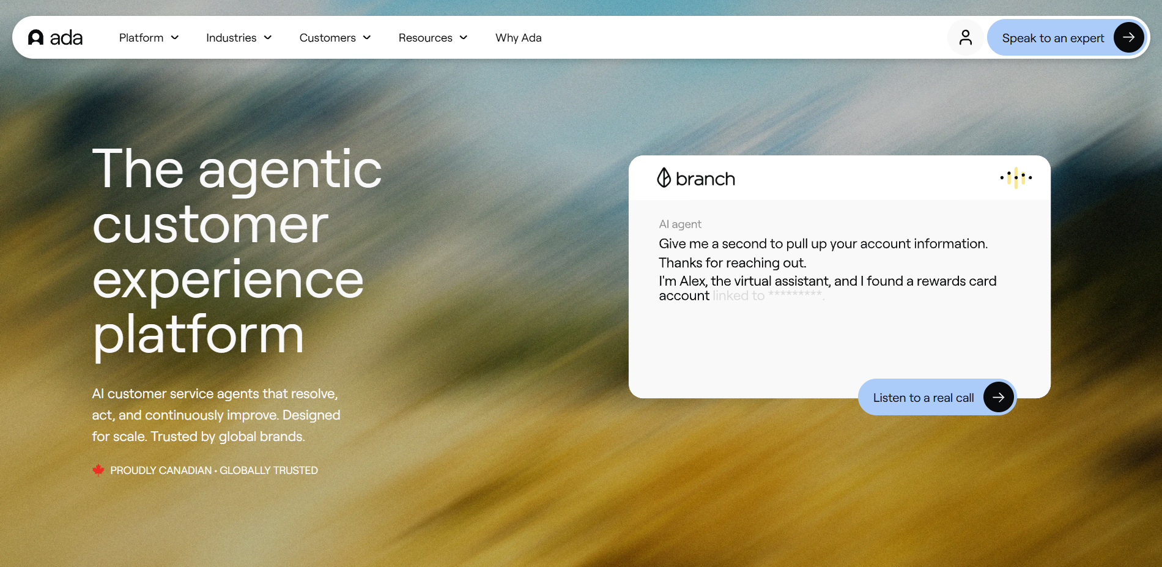1162x567 pixels.
Task: Open the Customers menu
Action: click(335, 37)
